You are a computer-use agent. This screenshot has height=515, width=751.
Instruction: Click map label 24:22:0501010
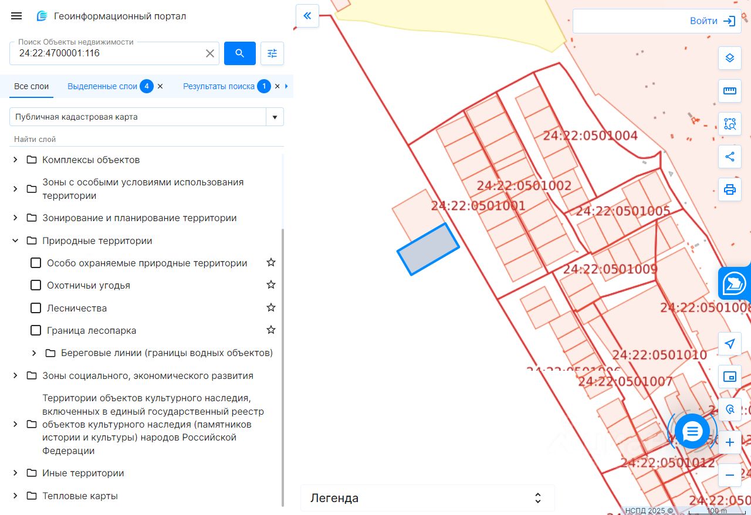click(x=659, y=355)
